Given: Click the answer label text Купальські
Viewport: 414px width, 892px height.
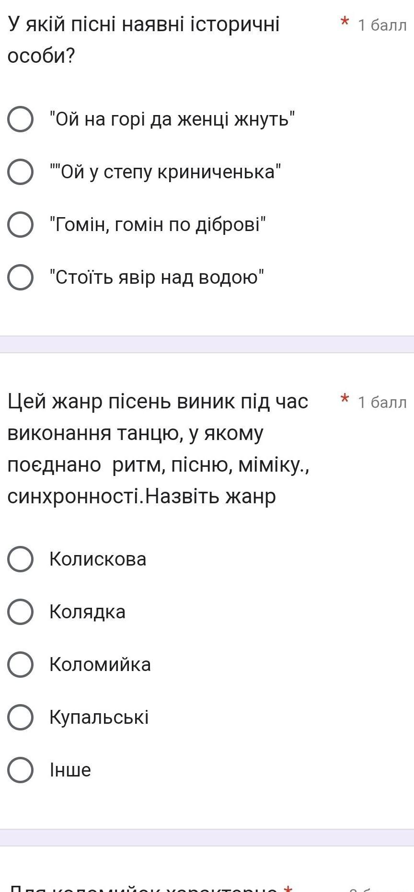Looking at the screenshot, I should coord(99,718).
